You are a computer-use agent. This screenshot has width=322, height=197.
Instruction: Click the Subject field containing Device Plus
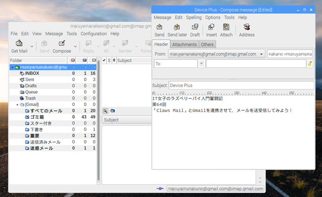click(x=241, y=85)
